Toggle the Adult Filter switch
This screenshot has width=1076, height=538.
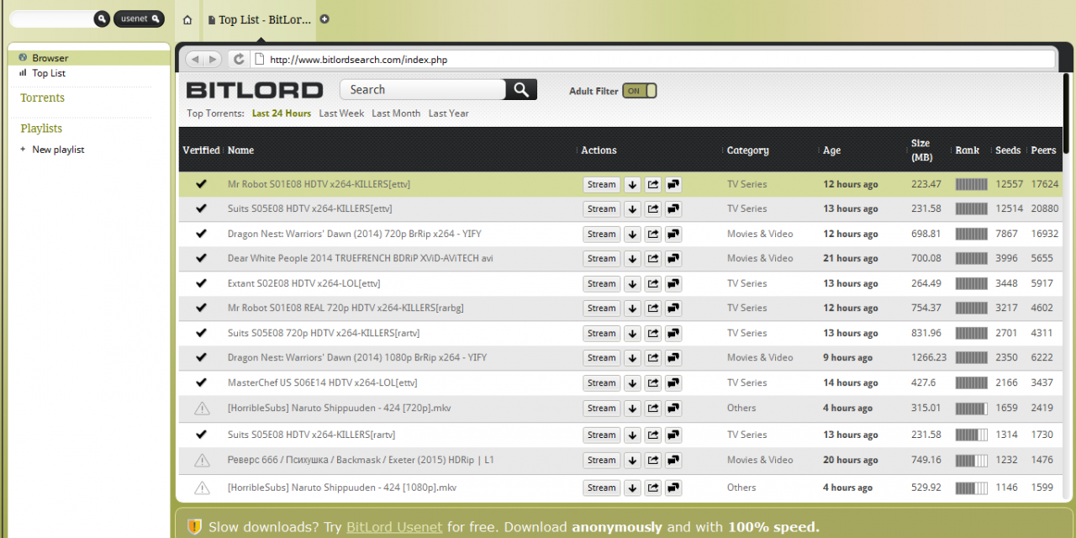tap(640, 91)
